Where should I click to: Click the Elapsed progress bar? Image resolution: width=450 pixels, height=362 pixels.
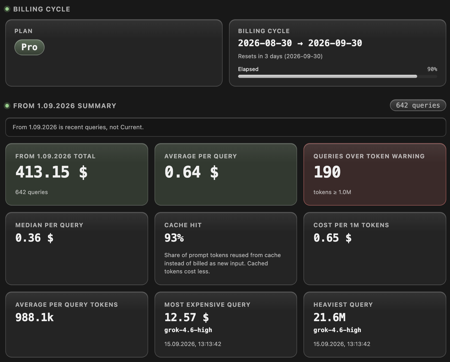[x=337, y=76]
